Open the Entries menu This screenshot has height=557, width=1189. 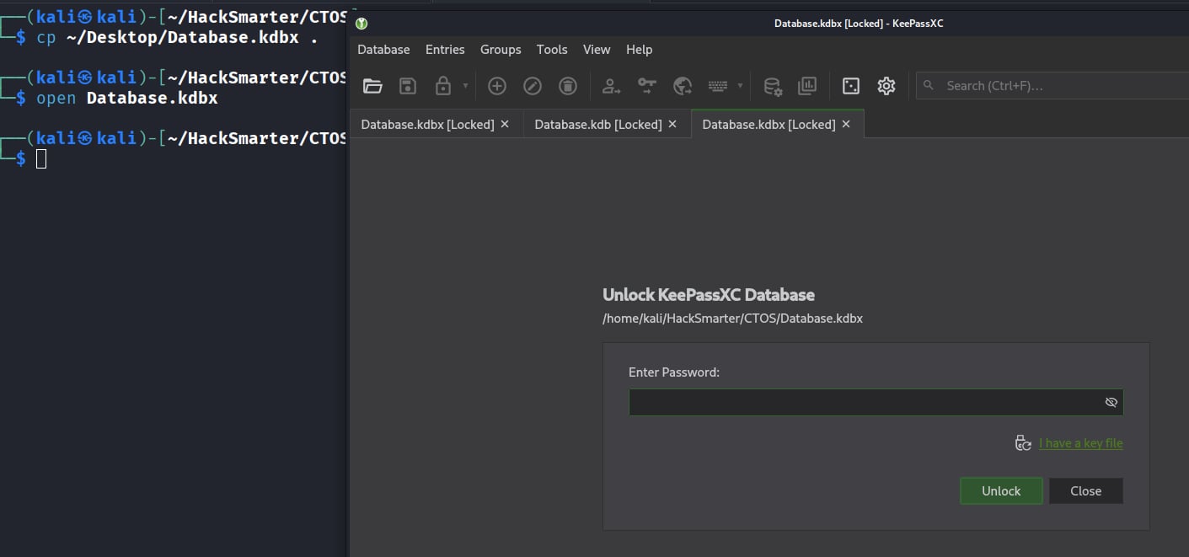(445, 50)
